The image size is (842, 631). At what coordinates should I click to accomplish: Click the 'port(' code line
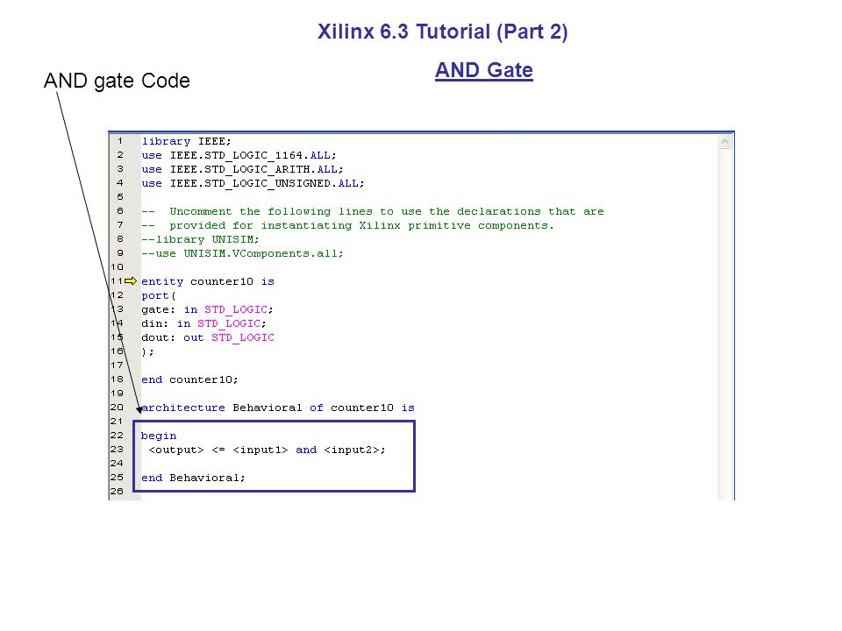click(159, 295)
